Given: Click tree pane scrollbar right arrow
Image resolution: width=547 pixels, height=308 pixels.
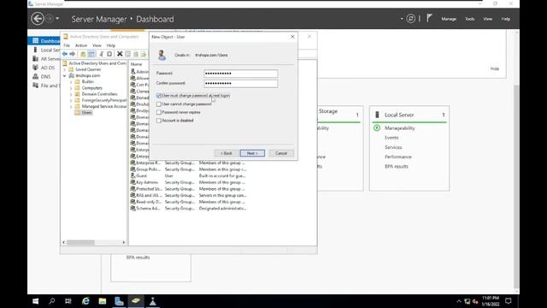Looking at the screenshot, I should [x=124, y=242].
